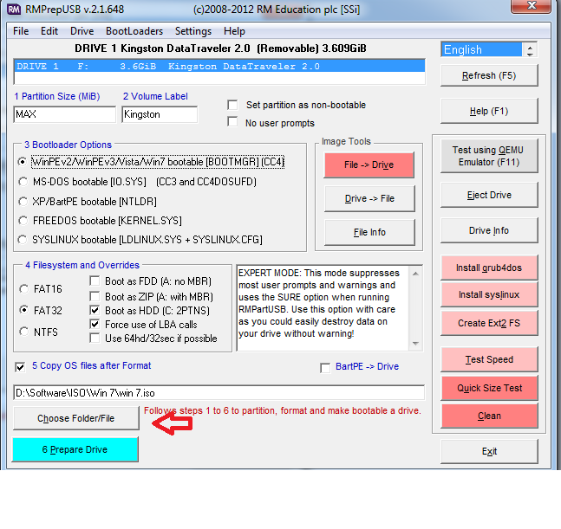Check Boot as ZIP (A: with MBR)
Viewport: 561px width, 529px height.
[95, 296]
